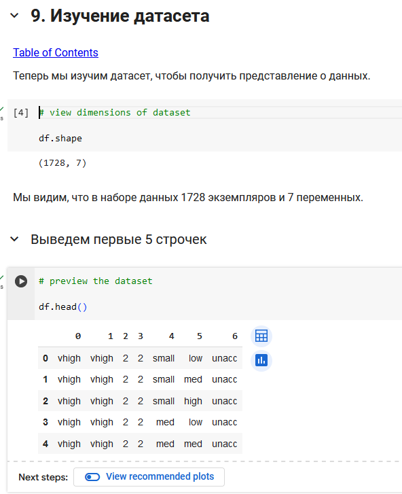This screenshot has width=402, height=494.
Task: Click the toggle icon in View recommended plots
Action: pyautogui.click(x=92, y=477)
